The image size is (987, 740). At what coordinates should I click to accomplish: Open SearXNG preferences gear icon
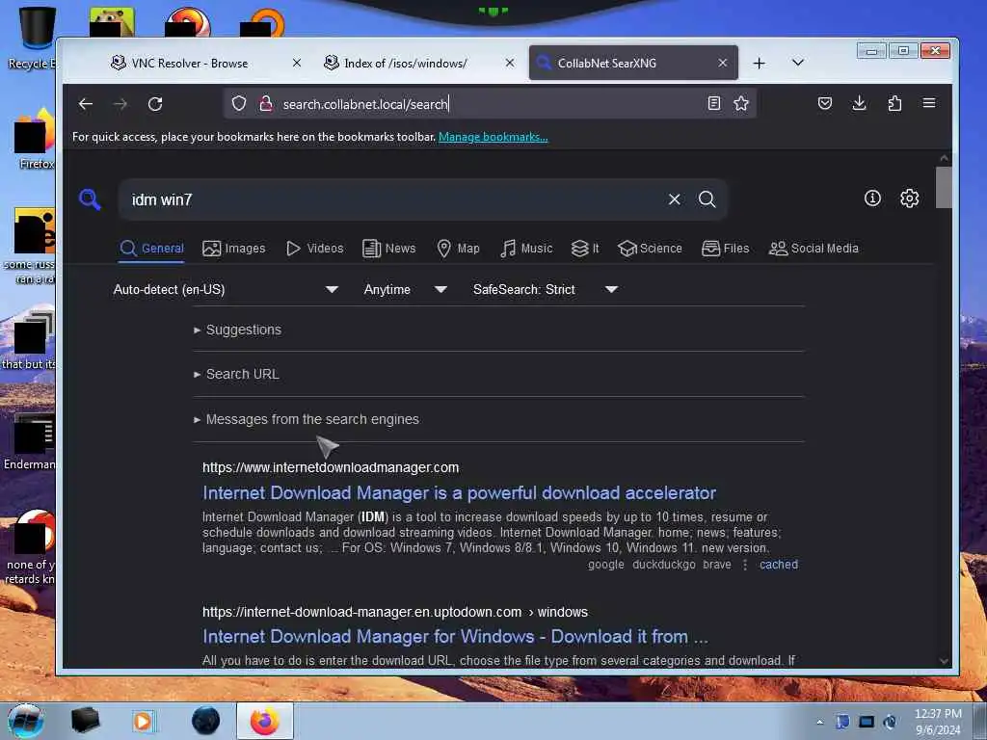tap(910, 198)
